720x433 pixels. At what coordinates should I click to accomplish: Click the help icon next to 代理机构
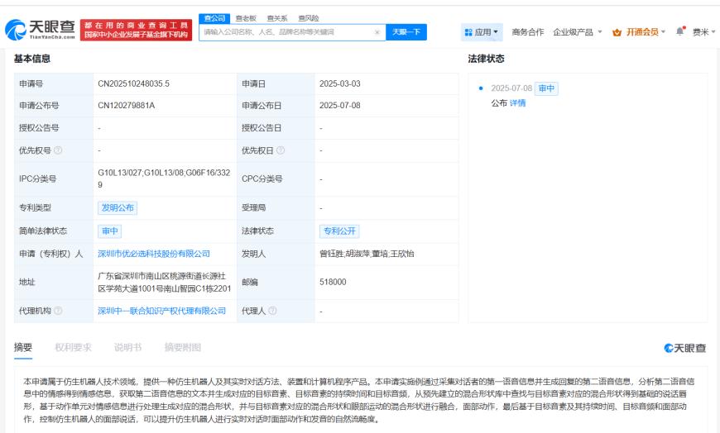pos(58,311)
